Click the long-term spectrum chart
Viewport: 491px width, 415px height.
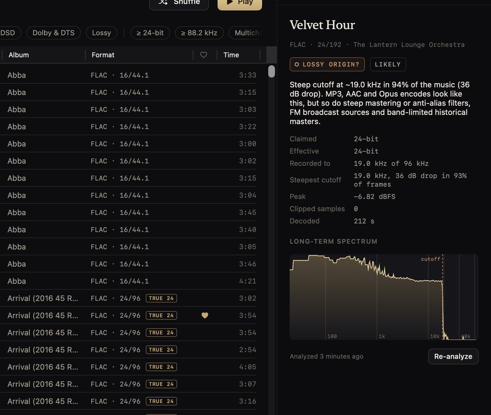(x=384, y=297)
